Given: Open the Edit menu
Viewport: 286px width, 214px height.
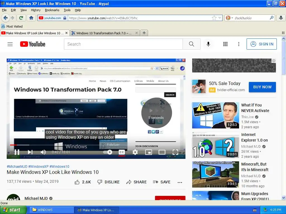Looking at the screenshot, I should [13, 10].
